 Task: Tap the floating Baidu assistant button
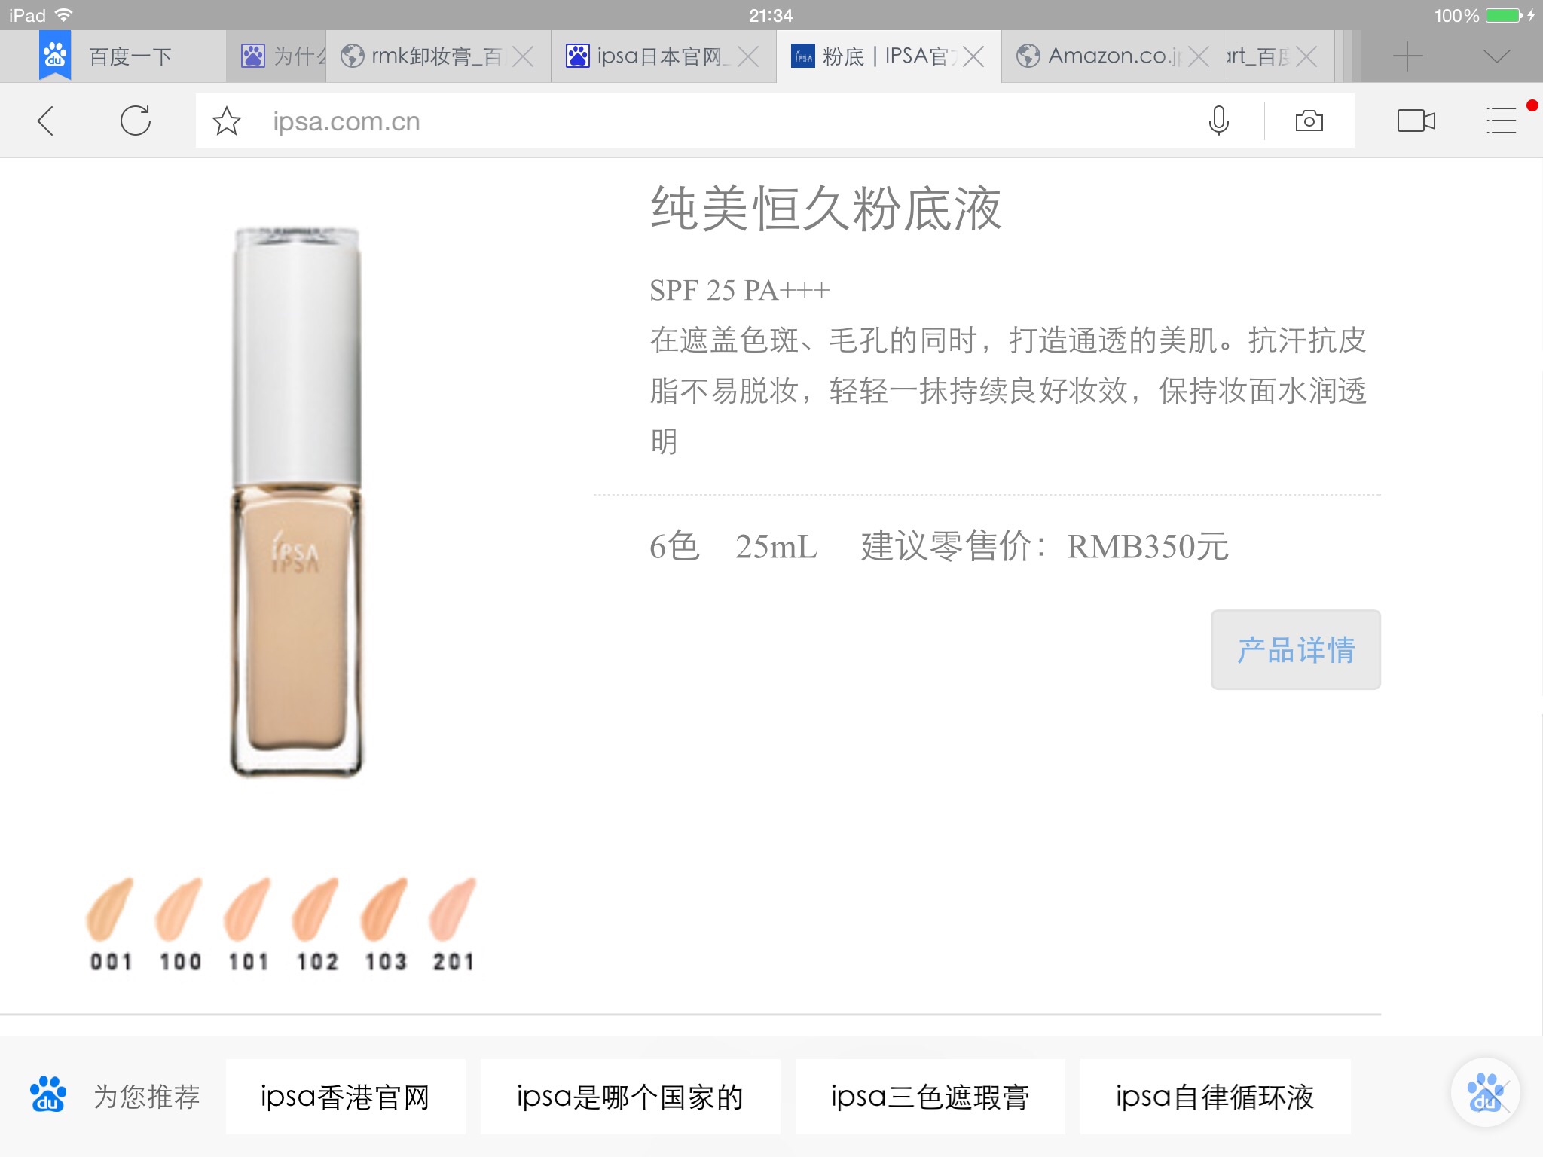[x=1485, y=1092]
